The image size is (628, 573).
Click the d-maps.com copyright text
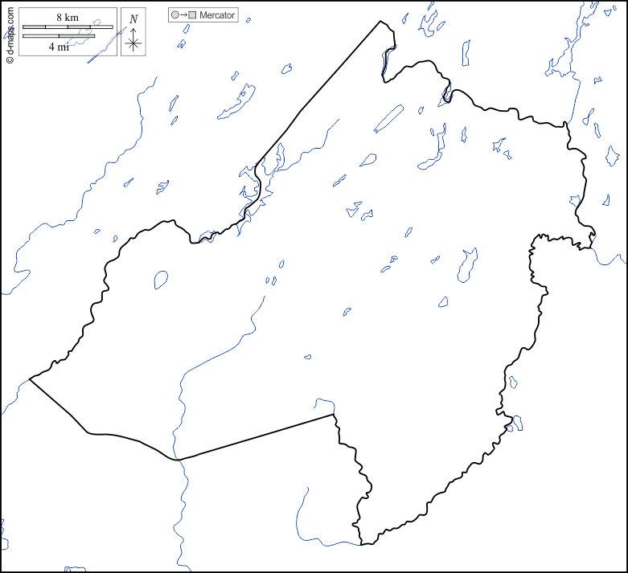pos(10,35)
